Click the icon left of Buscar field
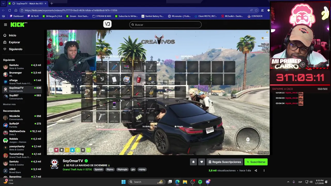Screen dimensions: 331x186 click(107, 24)
